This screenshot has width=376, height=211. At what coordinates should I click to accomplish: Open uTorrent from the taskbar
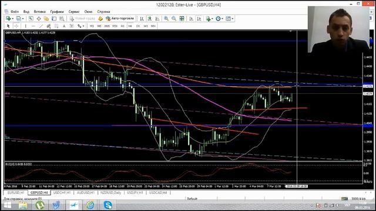40,205
